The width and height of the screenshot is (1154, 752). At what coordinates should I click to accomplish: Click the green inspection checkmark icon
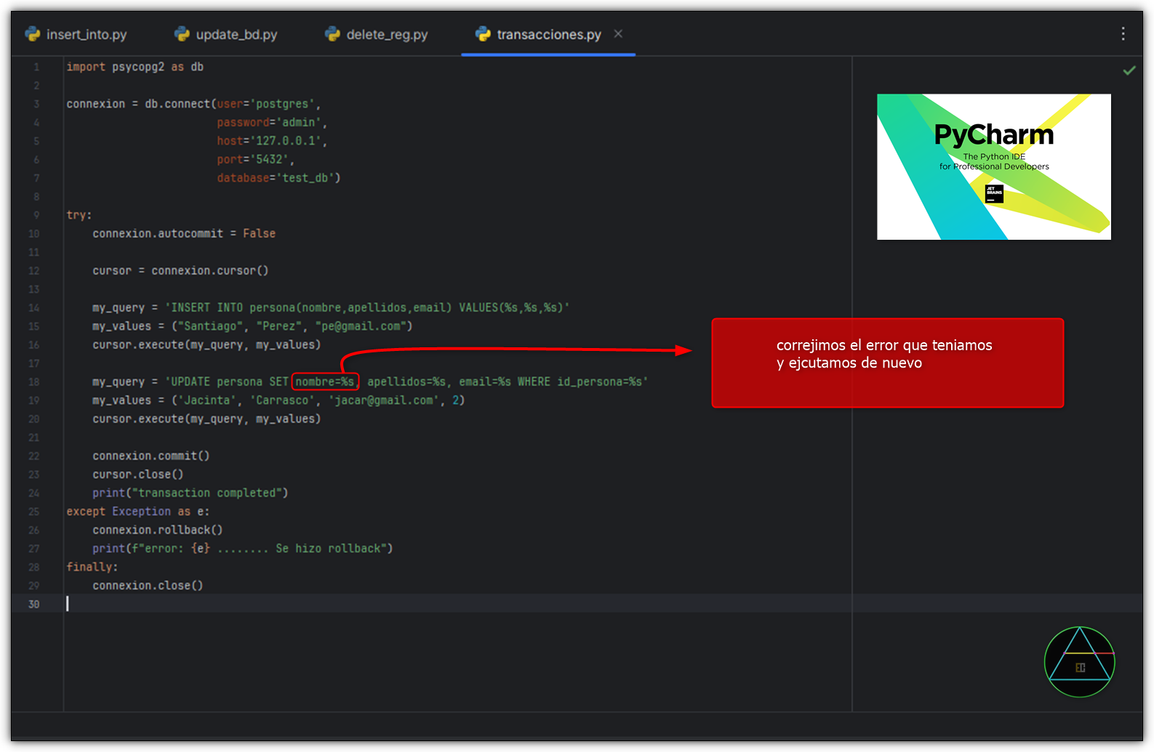pyautogui.click(x=1129, y=70)
